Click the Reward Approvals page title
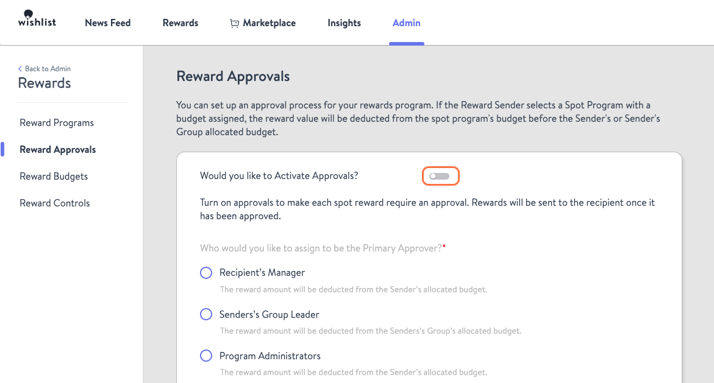The image size is (714, 383). (233, 76)
